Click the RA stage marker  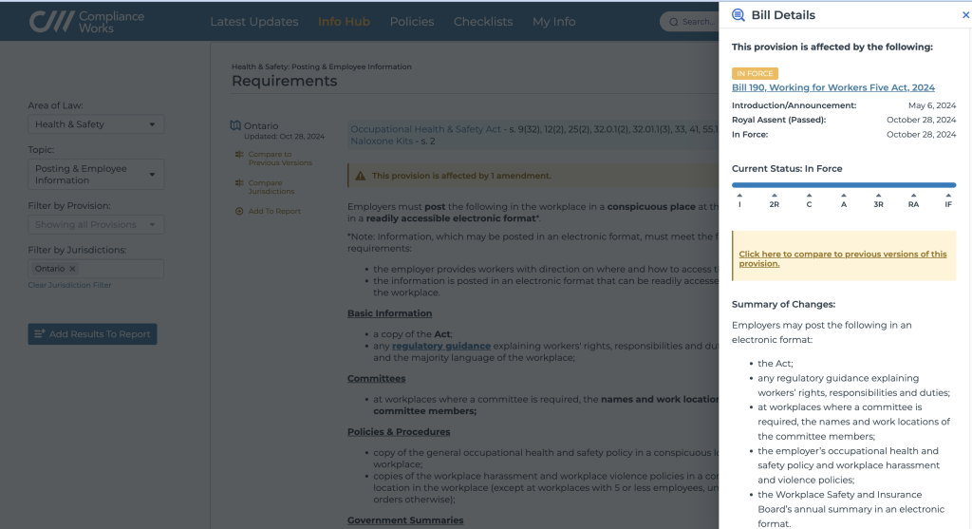click(x=913, y=201)
